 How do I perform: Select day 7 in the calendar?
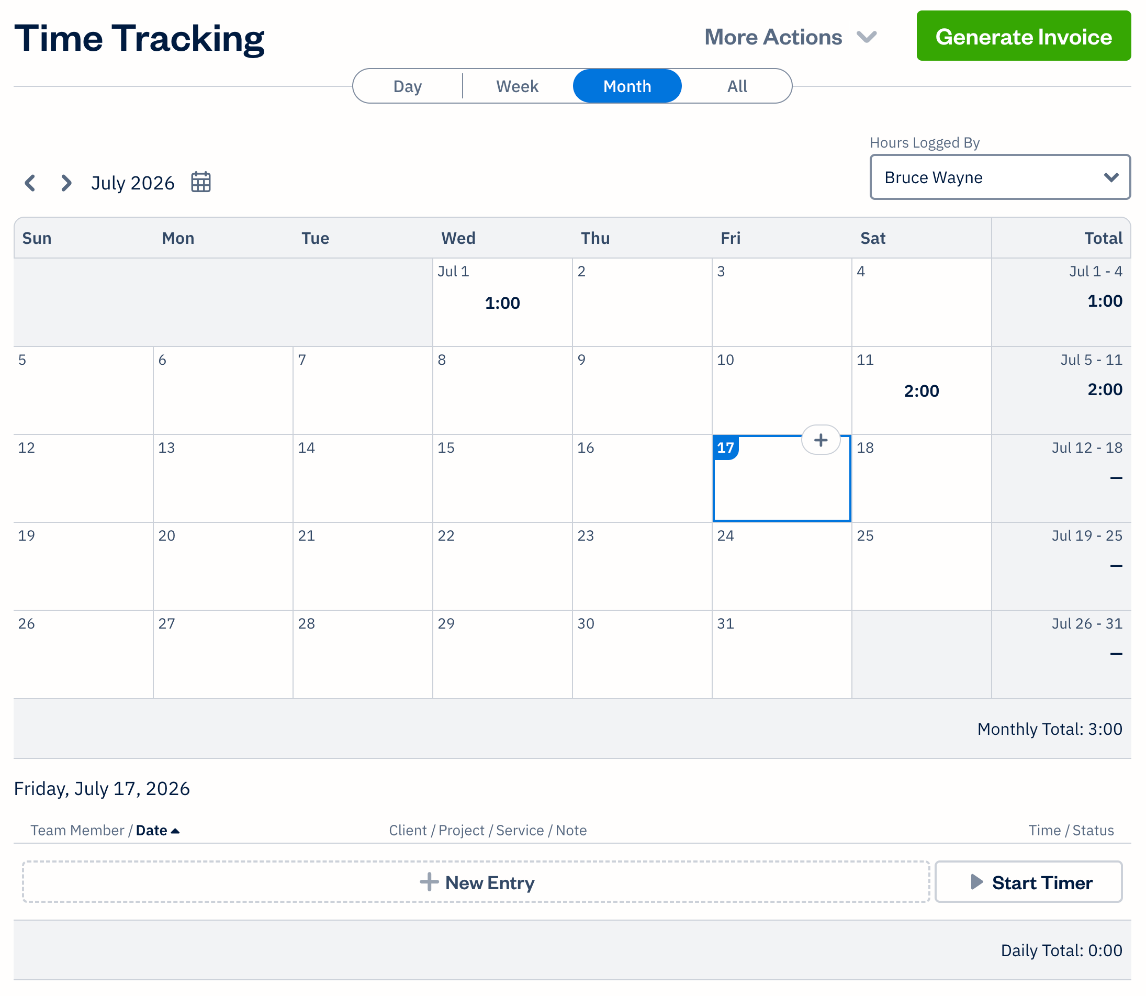[363, 391]
